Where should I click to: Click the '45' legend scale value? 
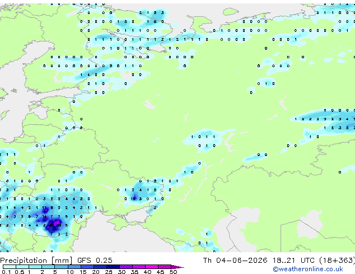[x=160, y=272]
